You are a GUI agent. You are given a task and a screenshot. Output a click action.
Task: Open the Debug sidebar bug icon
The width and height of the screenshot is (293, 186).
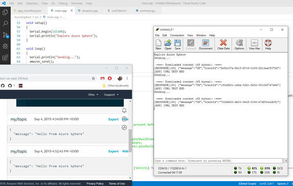point(5,46)
